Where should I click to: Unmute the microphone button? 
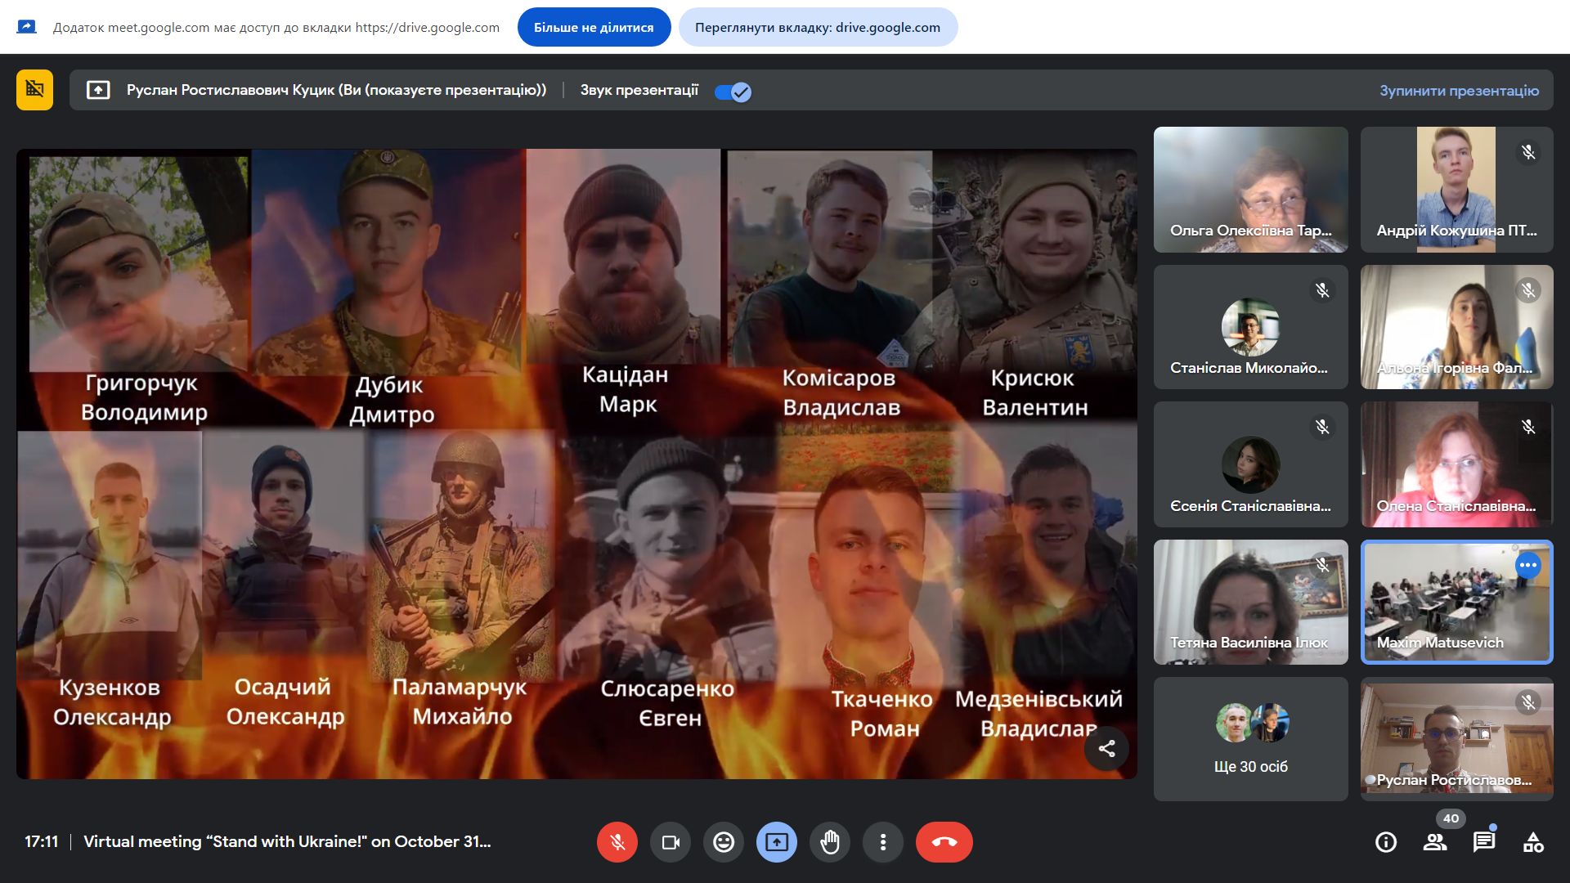pyautogui.click(x=617, y=842)
